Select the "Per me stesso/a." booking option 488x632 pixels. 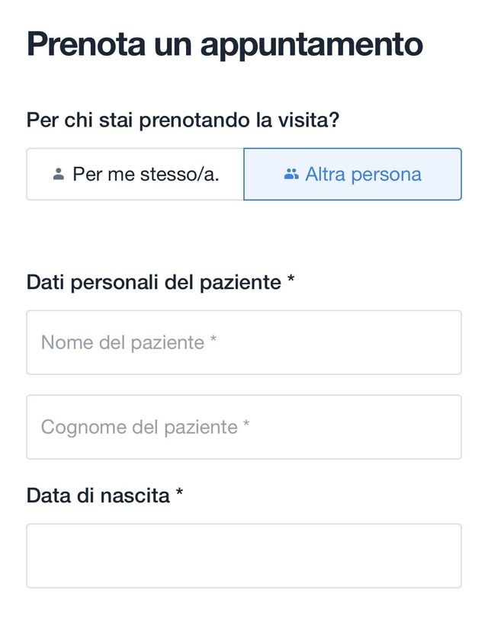[x=135, y=174]
